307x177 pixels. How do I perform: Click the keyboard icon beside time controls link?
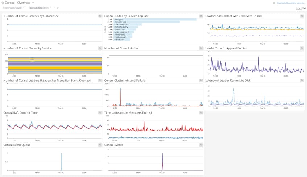point(274,3)
